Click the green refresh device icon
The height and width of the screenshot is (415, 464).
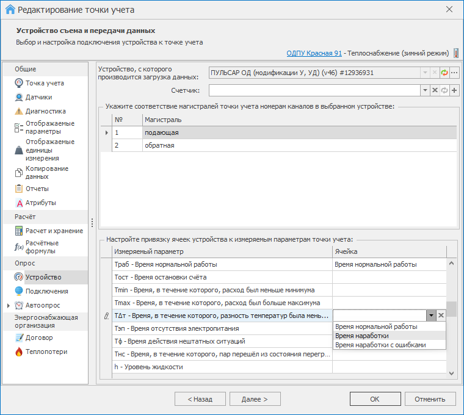click(x=444, y=73)
